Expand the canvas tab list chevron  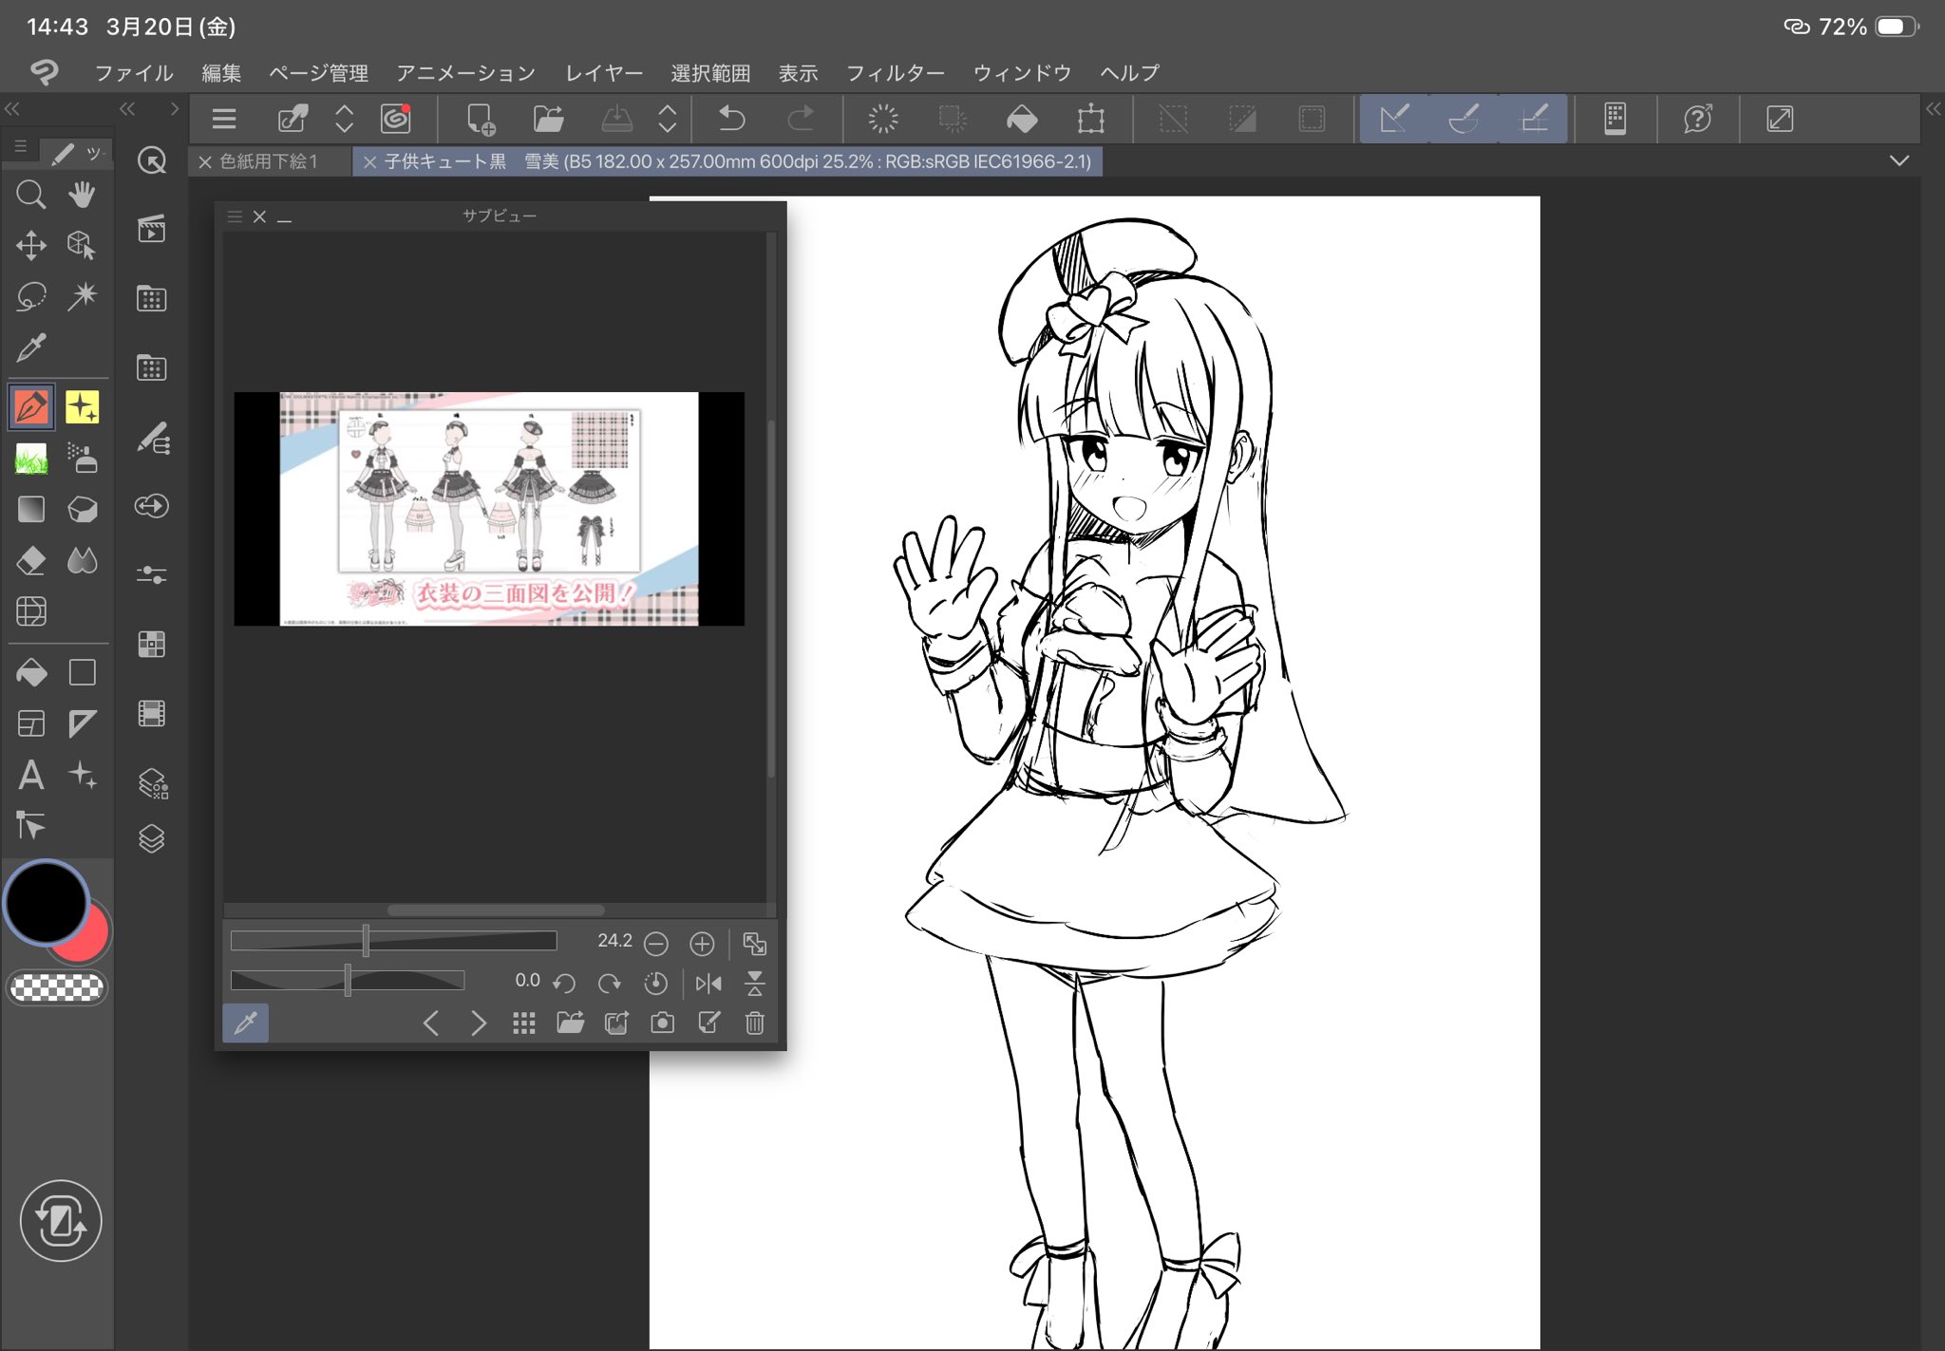coord(1898,160)
